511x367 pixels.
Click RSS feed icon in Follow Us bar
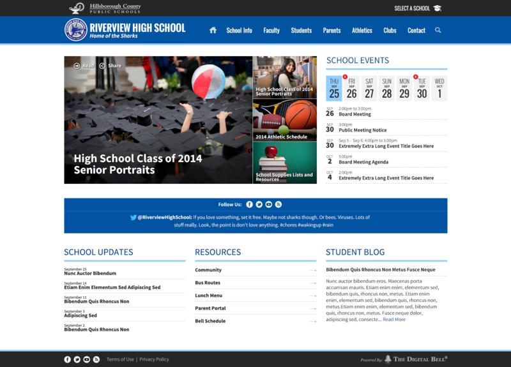[278, 204]
